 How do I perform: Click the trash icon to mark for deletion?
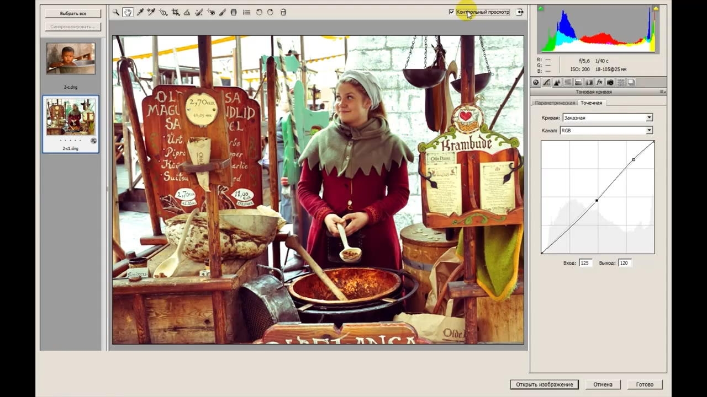(x=283, y=12)
